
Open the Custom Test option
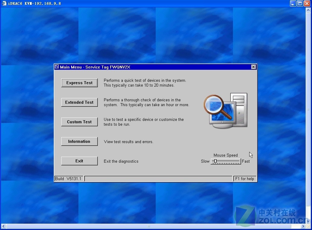pos(79,122)
